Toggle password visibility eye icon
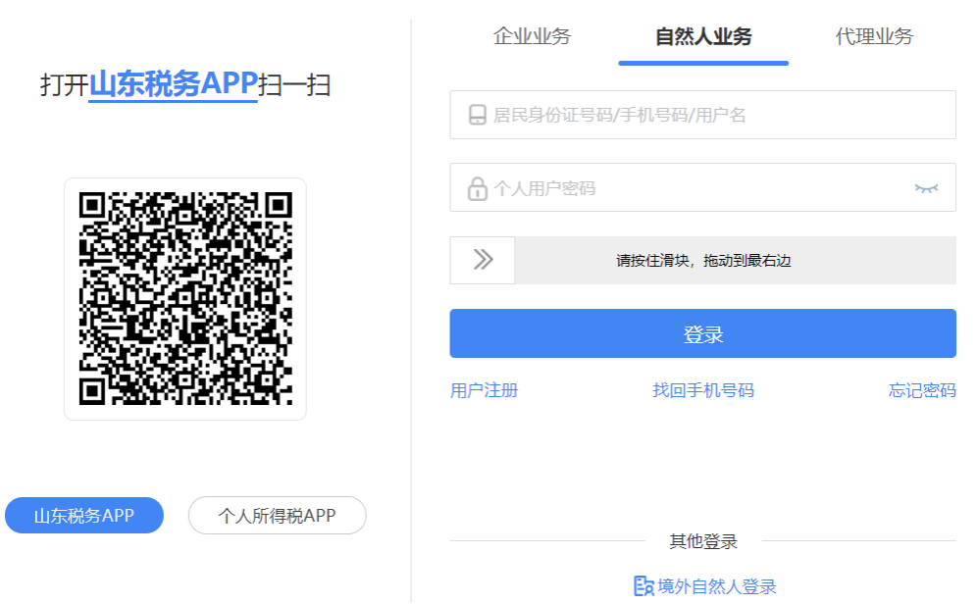The height and width of the screenshot is (605, 977). pyautogui.click(x=926, y=188)
